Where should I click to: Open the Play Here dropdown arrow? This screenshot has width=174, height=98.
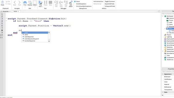point(42,7)
